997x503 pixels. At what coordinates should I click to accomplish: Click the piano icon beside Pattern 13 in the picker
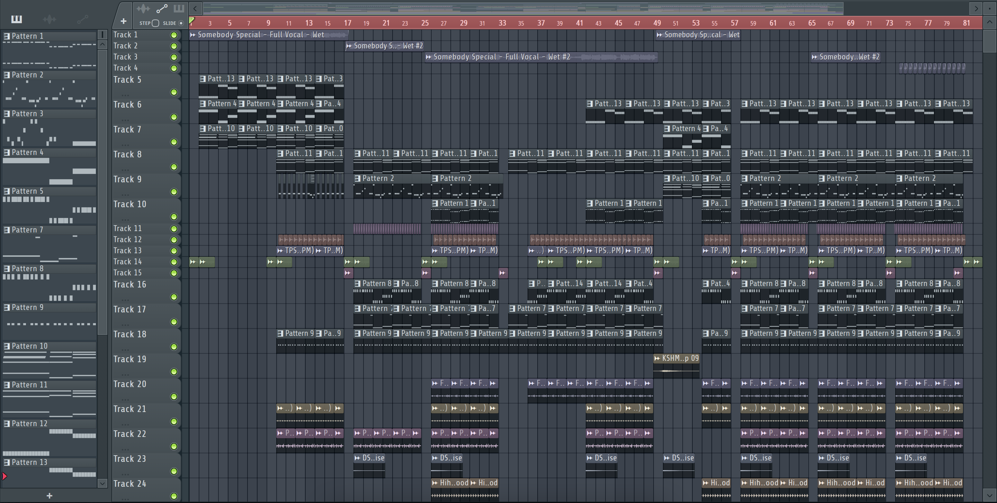tap(7, 463)
